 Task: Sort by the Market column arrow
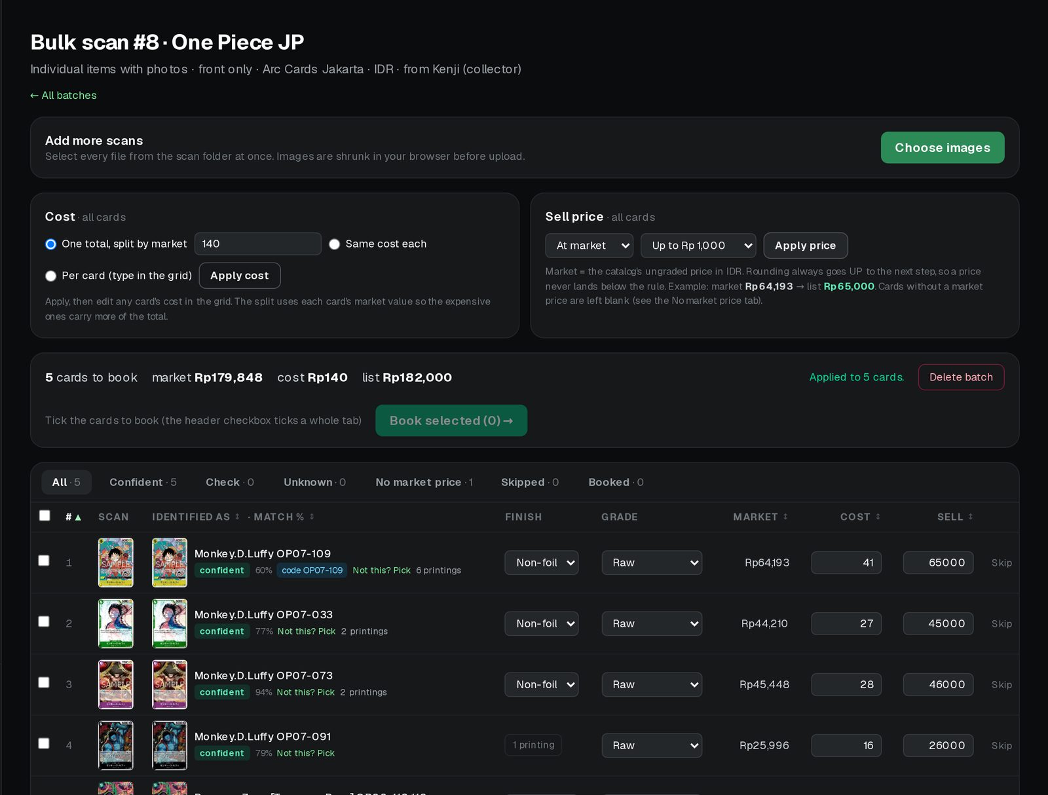[x=785, y=517]
